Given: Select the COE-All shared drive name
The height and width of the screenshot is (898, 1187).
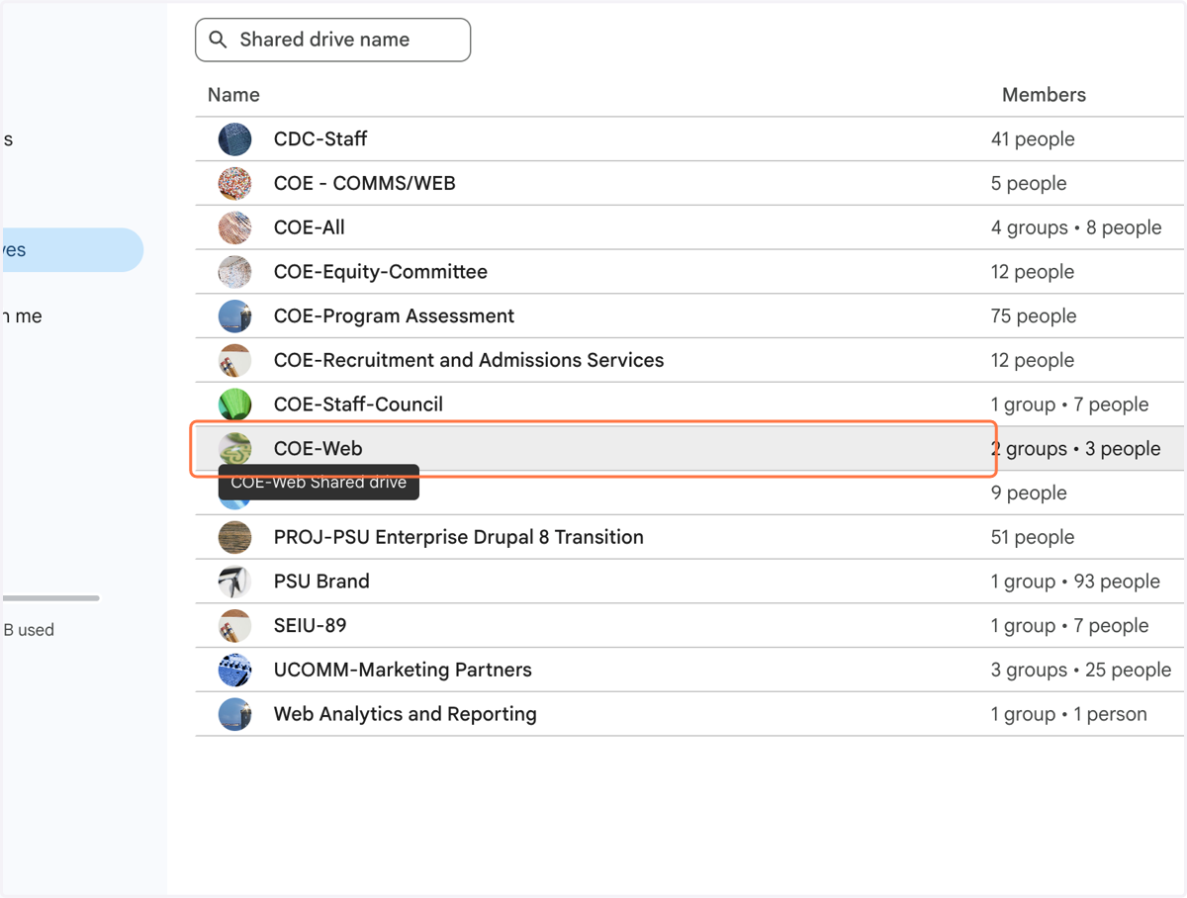Looking at the screenshot, I should 310,227.
